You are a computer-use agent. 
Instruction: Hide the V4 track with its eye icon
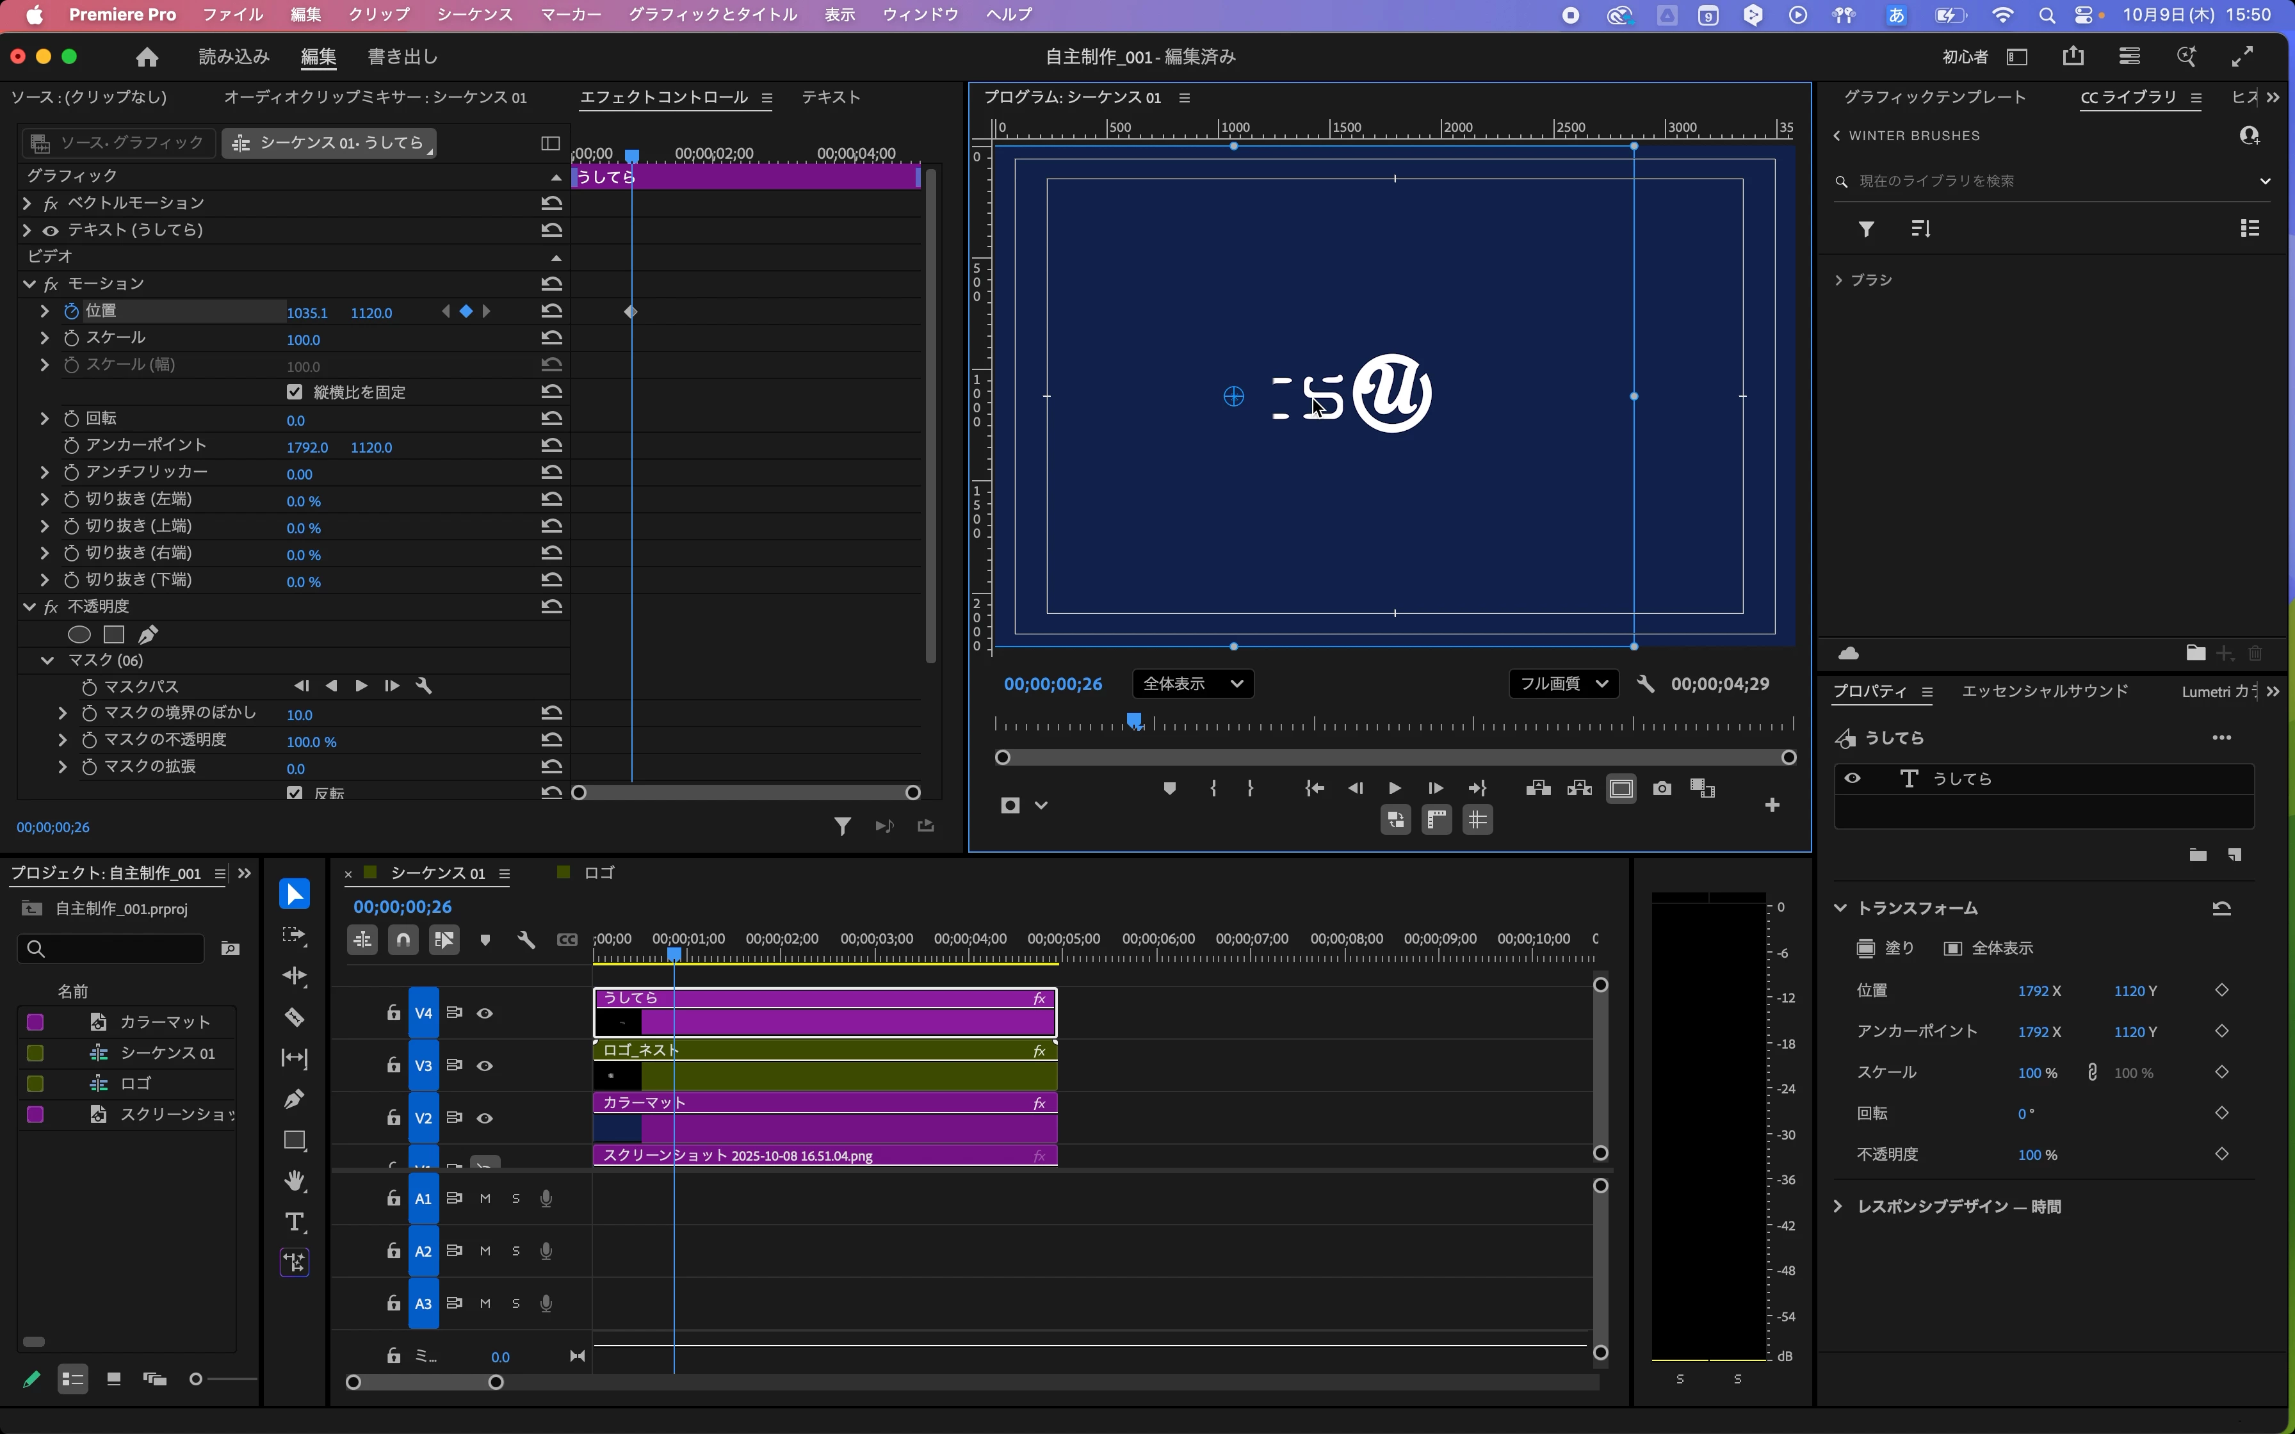tap(485, 1013)
